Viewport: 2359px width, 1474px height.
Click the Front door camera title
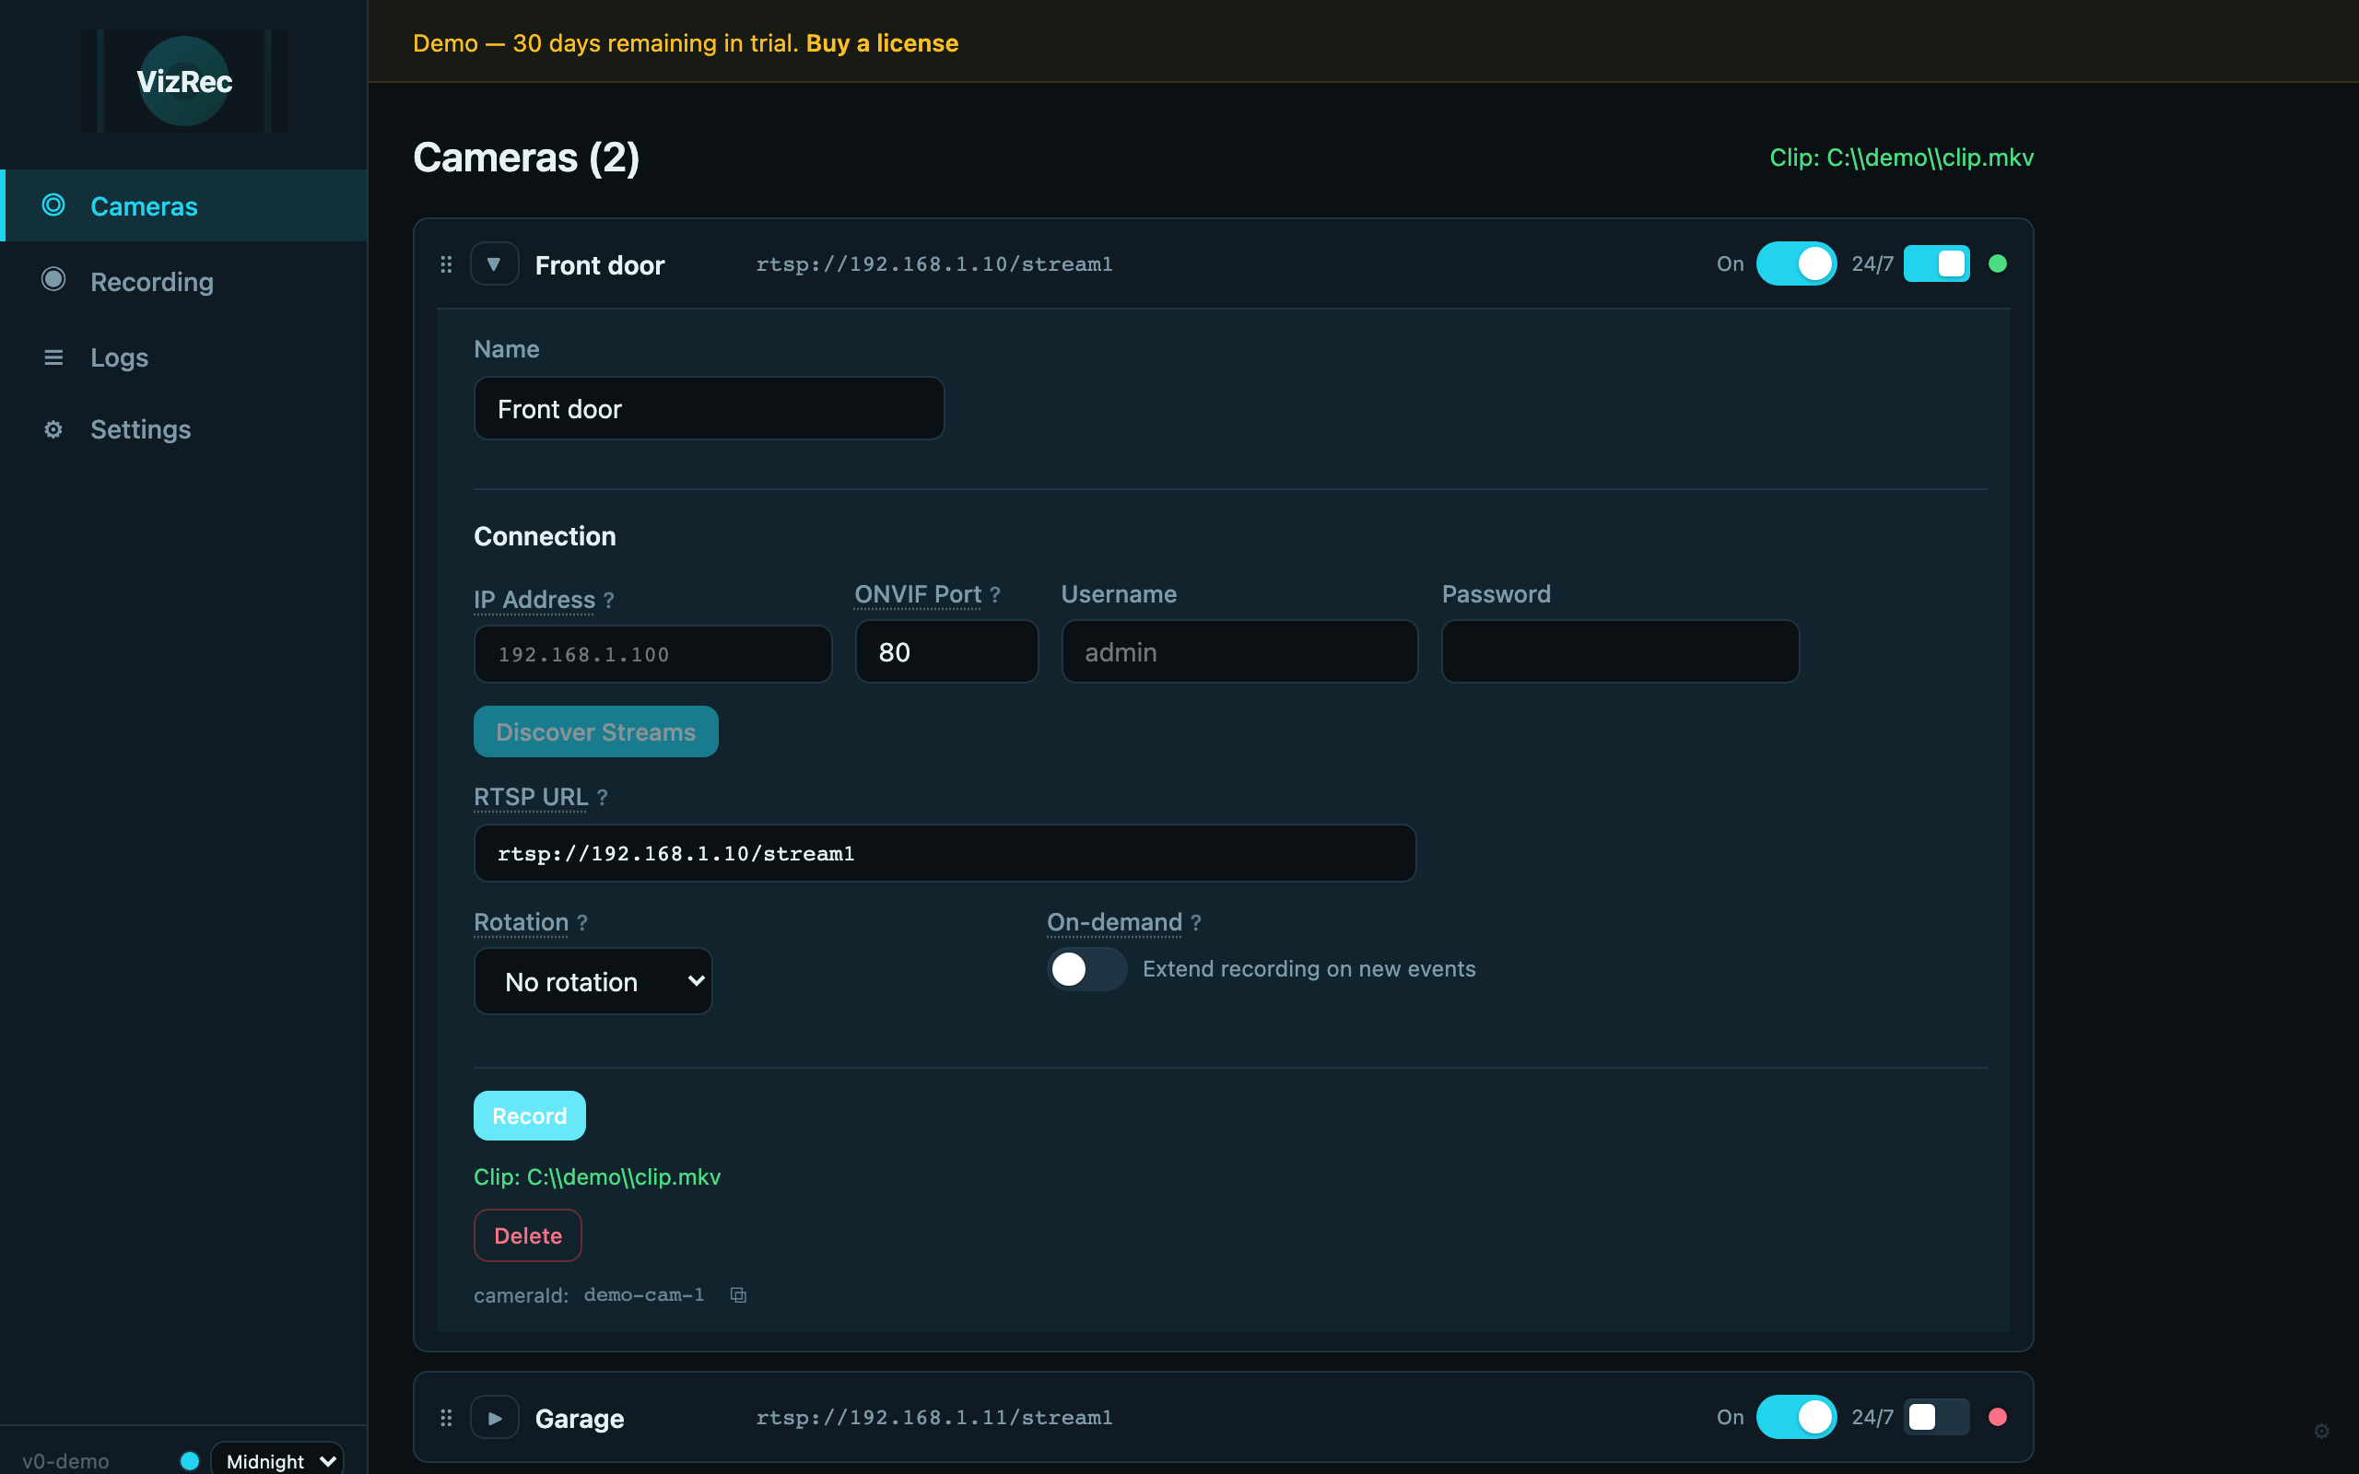pyautogui.click(x=600, y=265)
